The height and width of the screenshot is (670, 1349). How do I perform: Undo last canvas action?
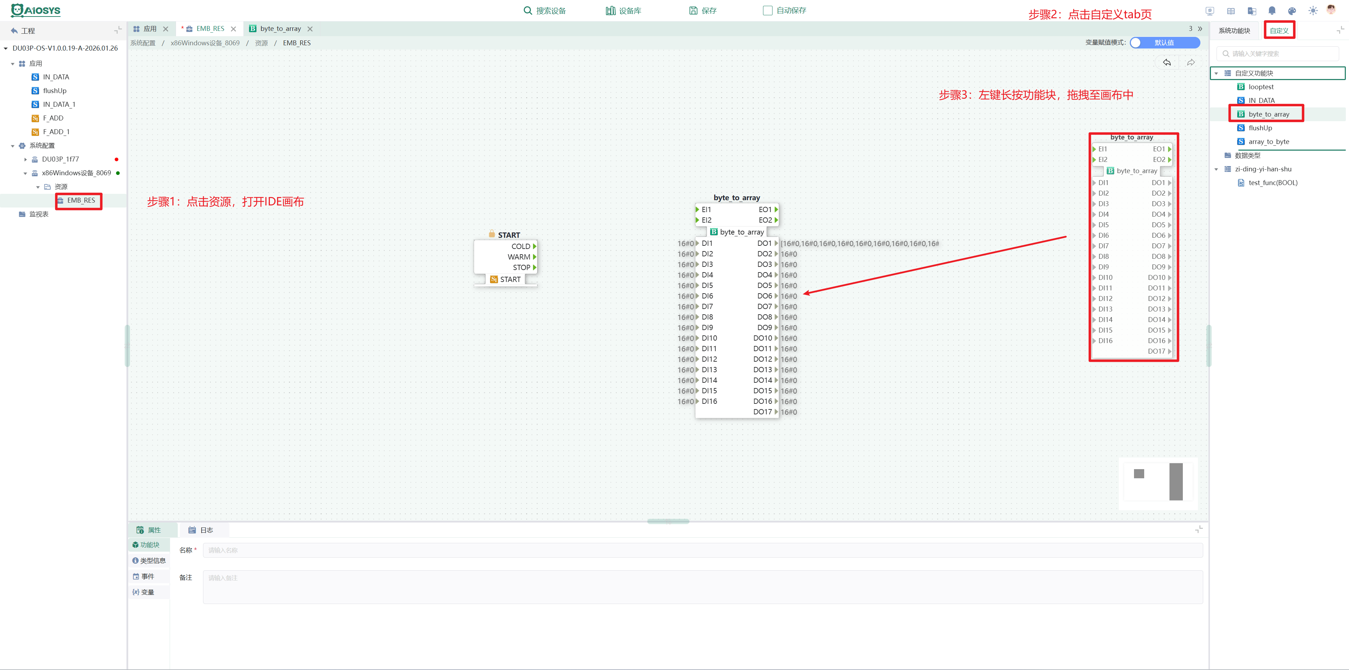[1167, 62]
